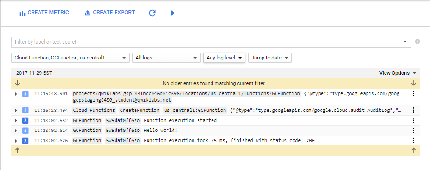This screenshot has height=170, width=430.
Task: Expand the 11:16:28.494 CreateFunction log entry
Action: 16,111
